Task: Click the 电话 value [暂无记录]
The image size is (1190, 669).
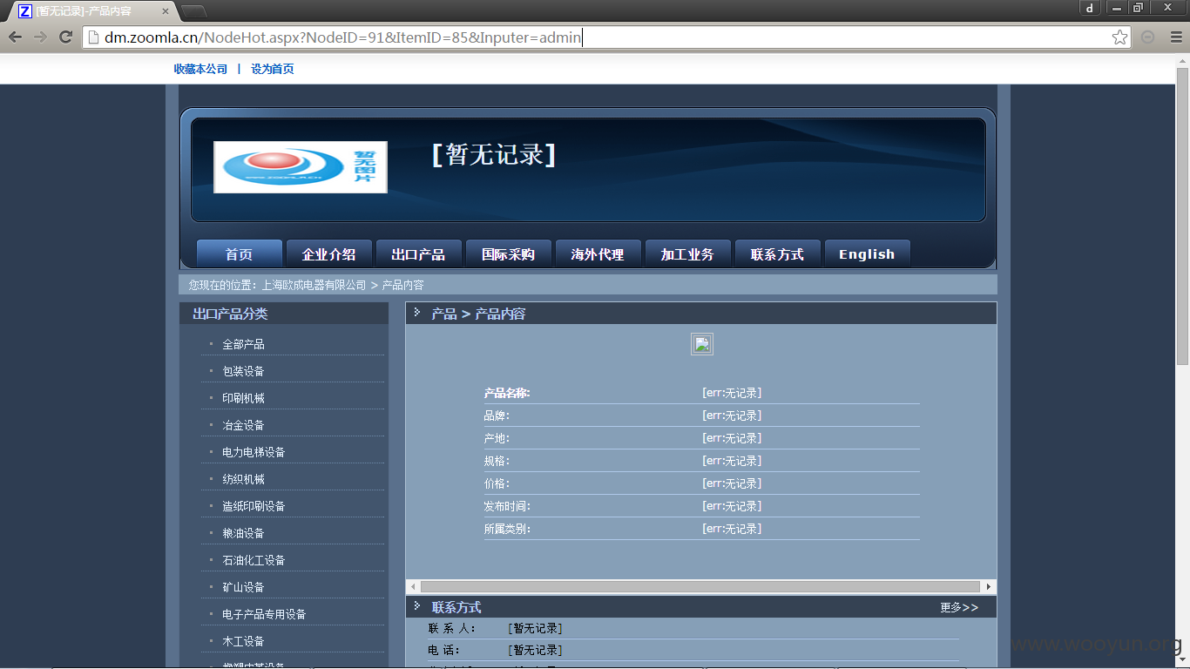Action: [x=535, y=650]
